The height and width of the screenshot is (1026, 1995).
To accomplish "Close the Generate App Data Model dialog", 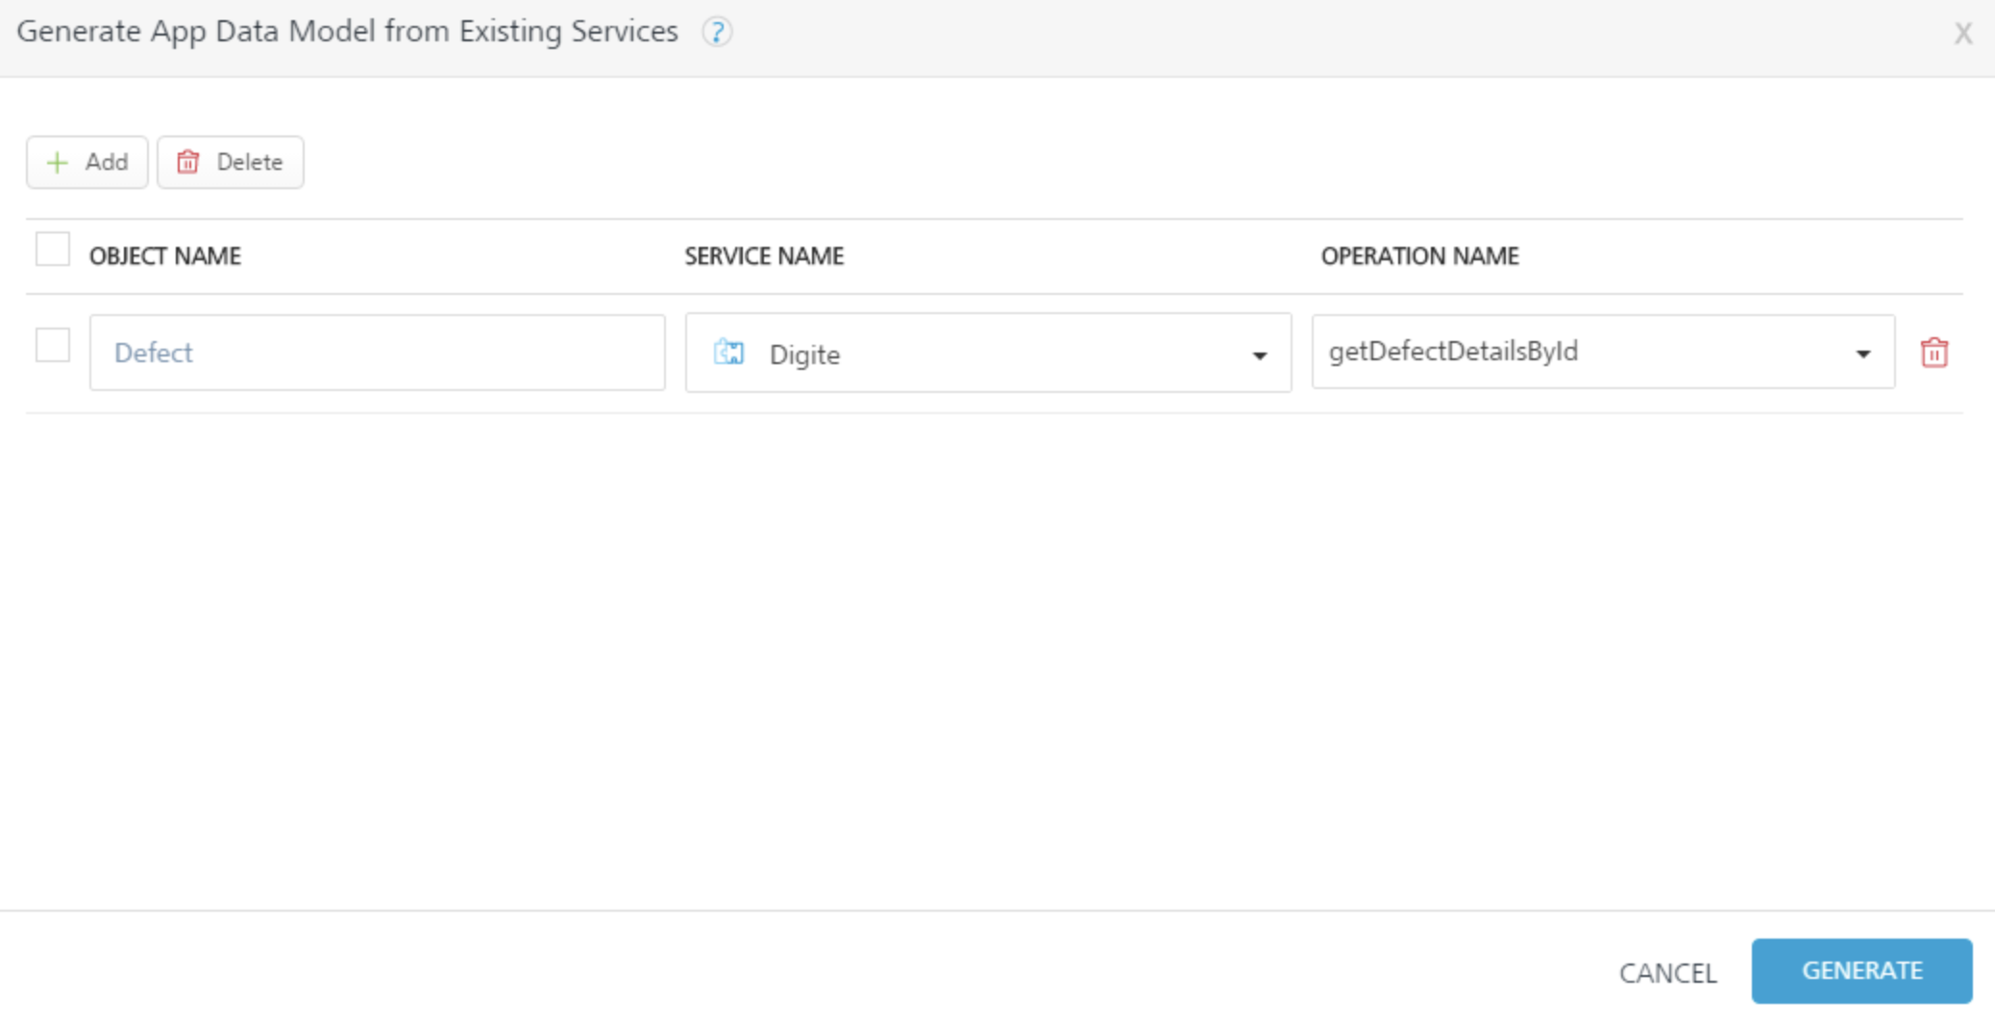I will (x=1962, y=35).
